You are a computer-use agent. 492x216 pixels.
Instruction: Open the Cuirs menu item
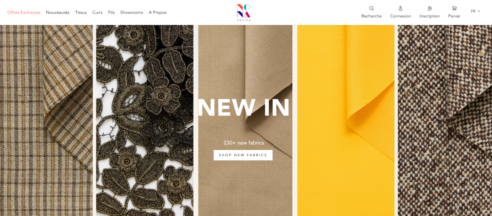tap(98, 12)
